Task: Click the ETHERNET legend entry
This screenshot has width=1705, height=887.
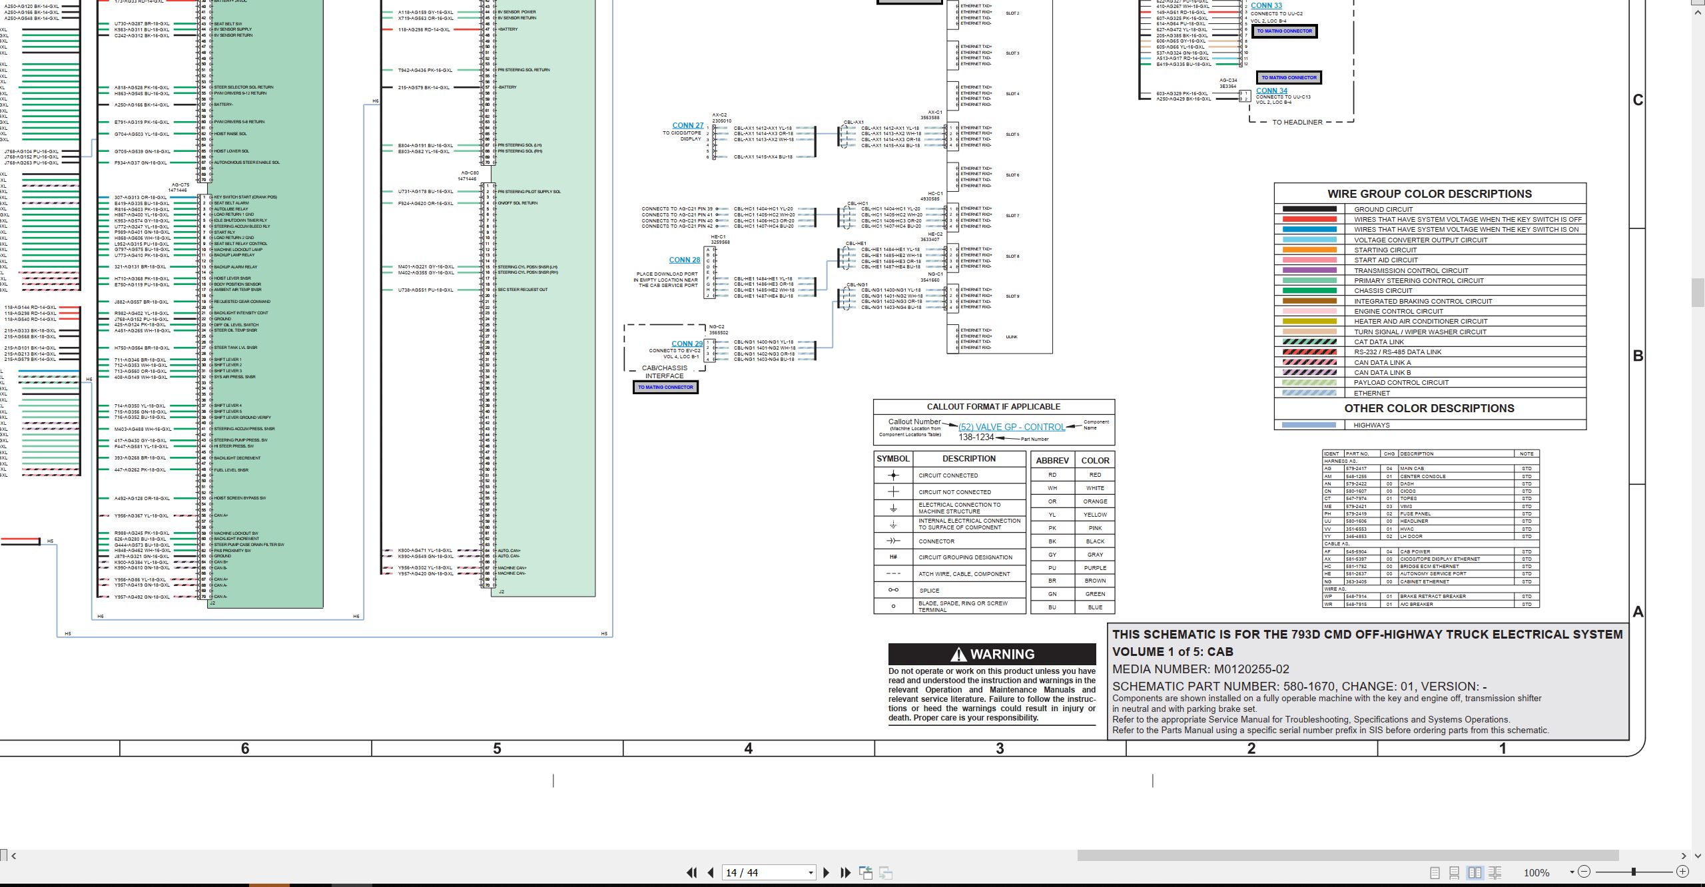Action: (1430, 393)
